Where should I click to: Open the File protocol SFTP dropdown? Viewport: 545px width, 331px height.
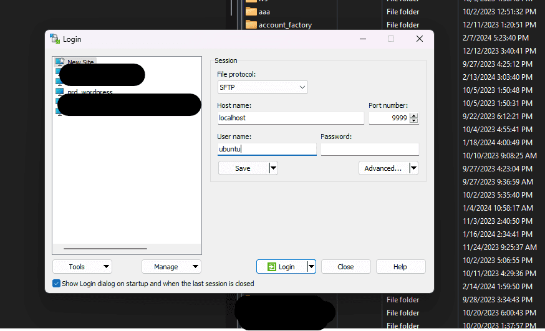[x=263, y=87]
